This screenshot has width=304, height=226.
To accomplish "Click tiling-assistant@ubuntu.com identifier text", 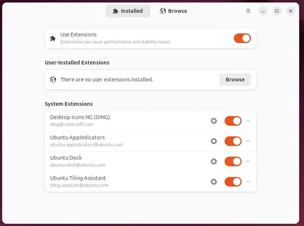I will tap(79, 185).
